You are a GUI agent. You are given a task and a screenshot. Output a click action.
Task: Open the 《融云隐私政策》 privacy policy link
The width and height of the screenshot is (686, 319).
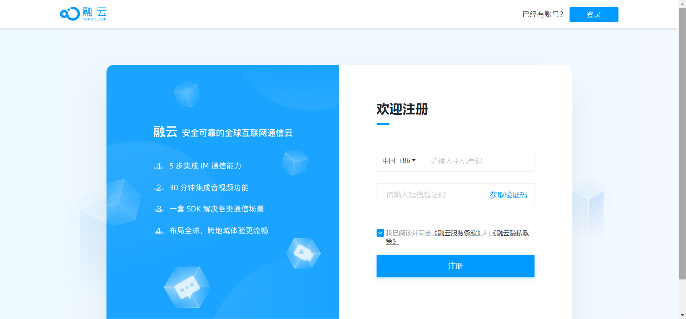point(510,233)
